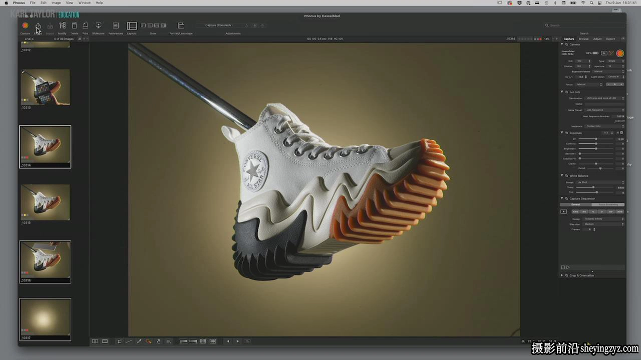
Task: Adjust the Clarity slider
Action: (x=596, y=163)
